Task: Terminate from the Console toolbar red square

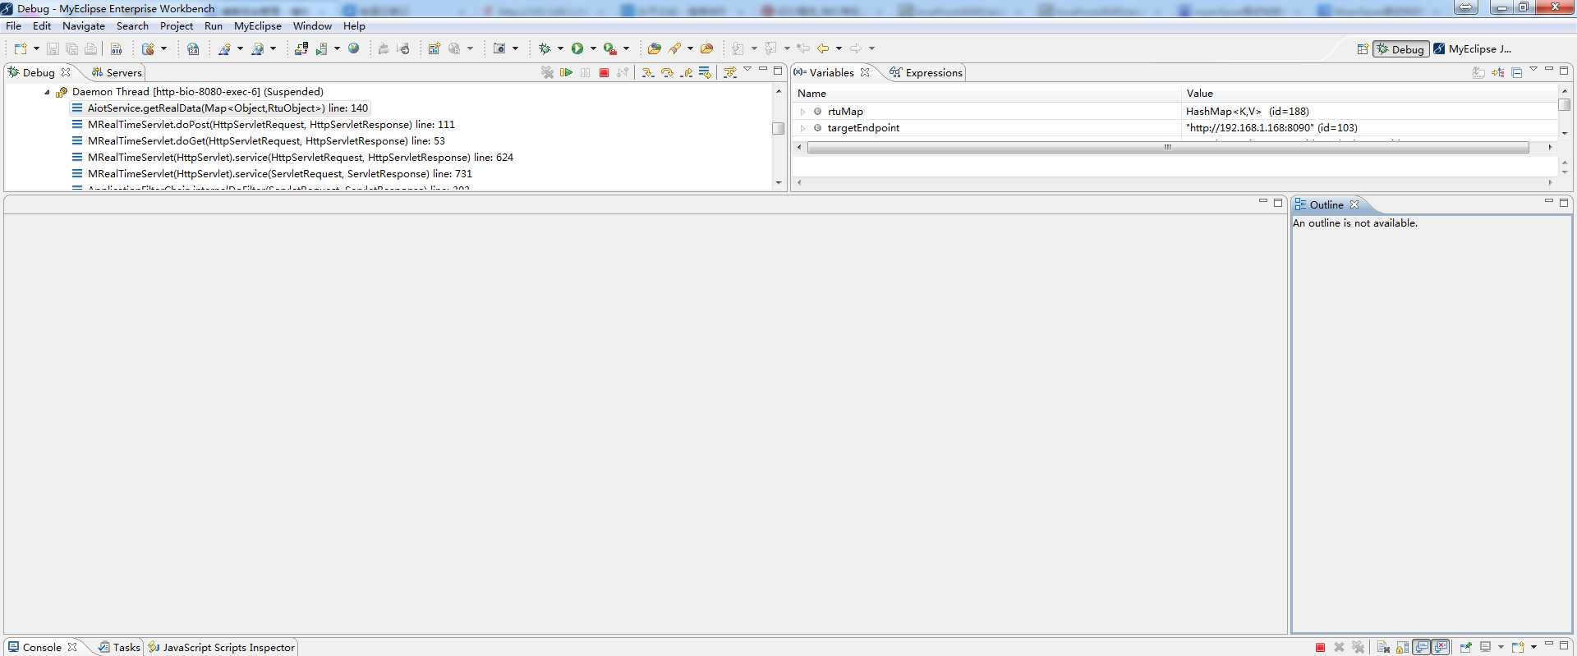Action: point(1320,647)
